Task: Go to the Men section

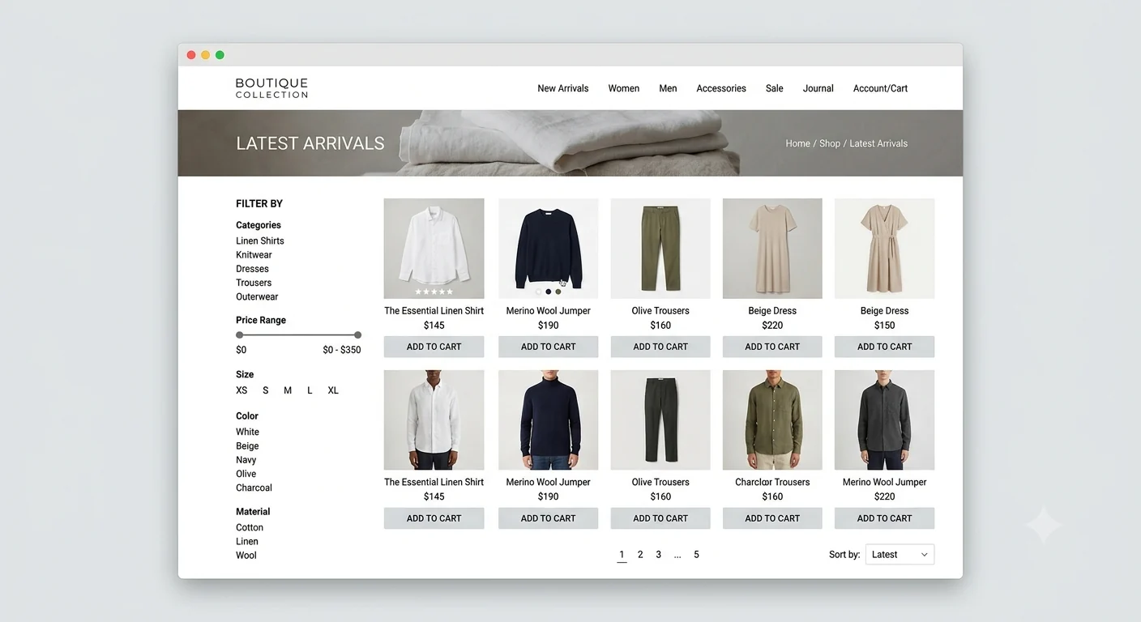Action: [668, 88]
